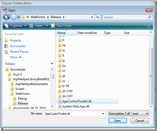Sort by the Name column header
Image resolution: width=157 pixels, height=131 pixels.
tap(66, 33)
